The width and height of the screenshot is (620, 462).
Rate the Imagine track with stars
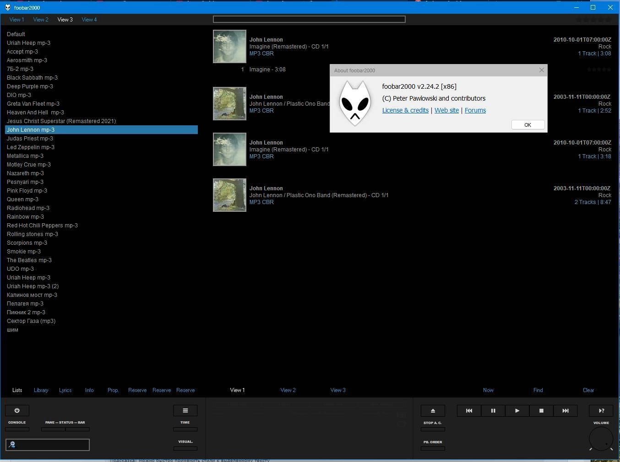(x=599, y=70)
